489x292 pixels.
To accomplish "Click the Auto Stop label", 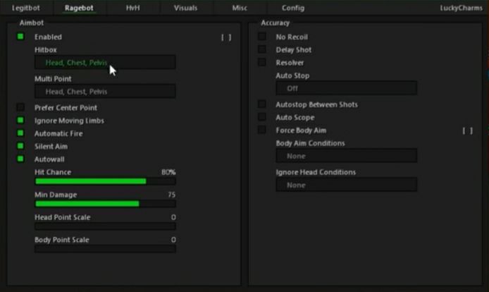I will [x=292, y=75].
